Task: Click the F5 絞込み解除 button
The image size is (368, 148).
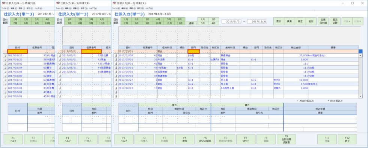Action: pos(205,139)
